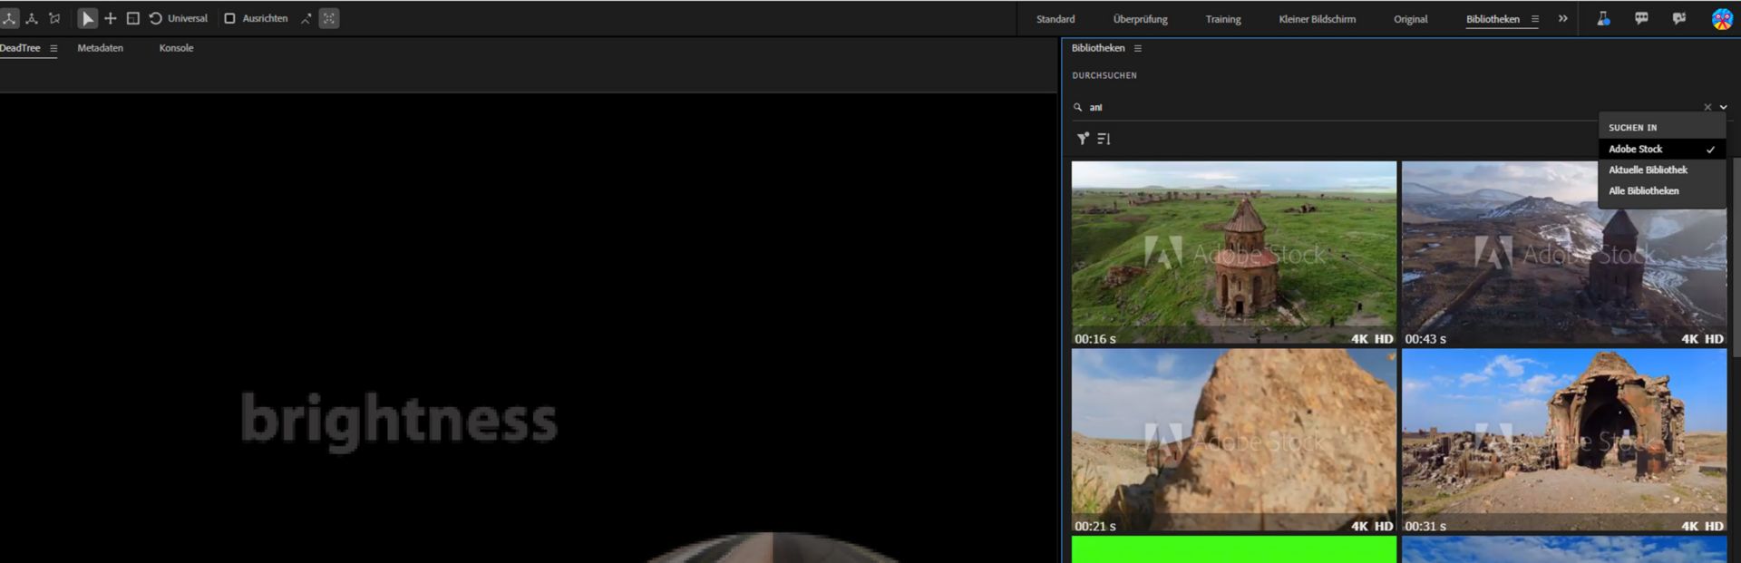Select the arrow Selection tool

pos(87,18)
